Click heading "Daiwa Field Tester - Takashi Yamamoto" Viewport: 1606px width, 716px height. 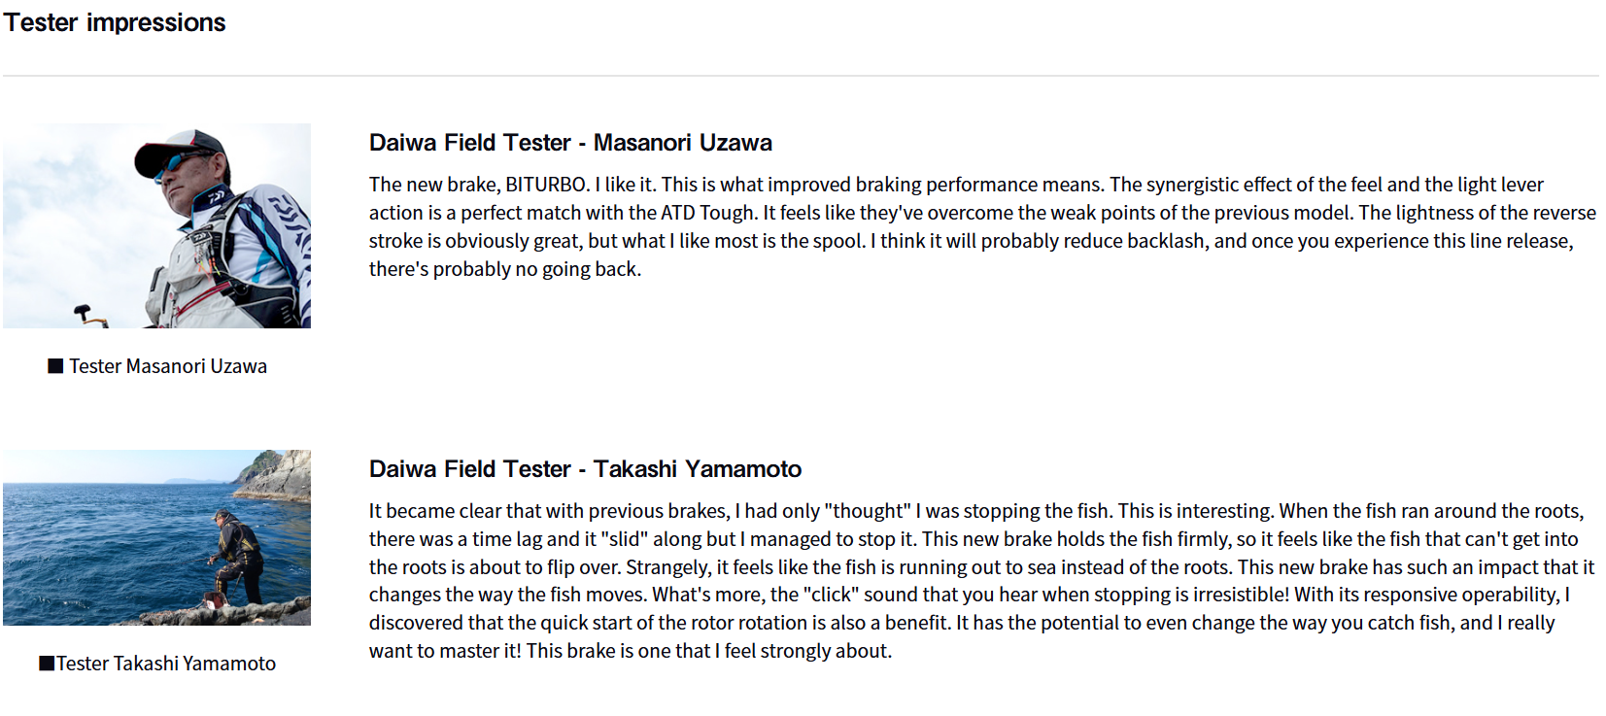click(x=585, y=469)
